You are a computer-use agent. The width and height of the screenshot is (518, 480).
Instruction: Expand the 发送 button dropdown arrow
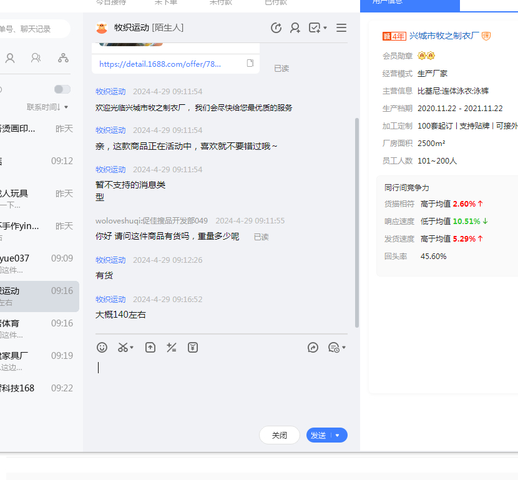click(338, 436)
